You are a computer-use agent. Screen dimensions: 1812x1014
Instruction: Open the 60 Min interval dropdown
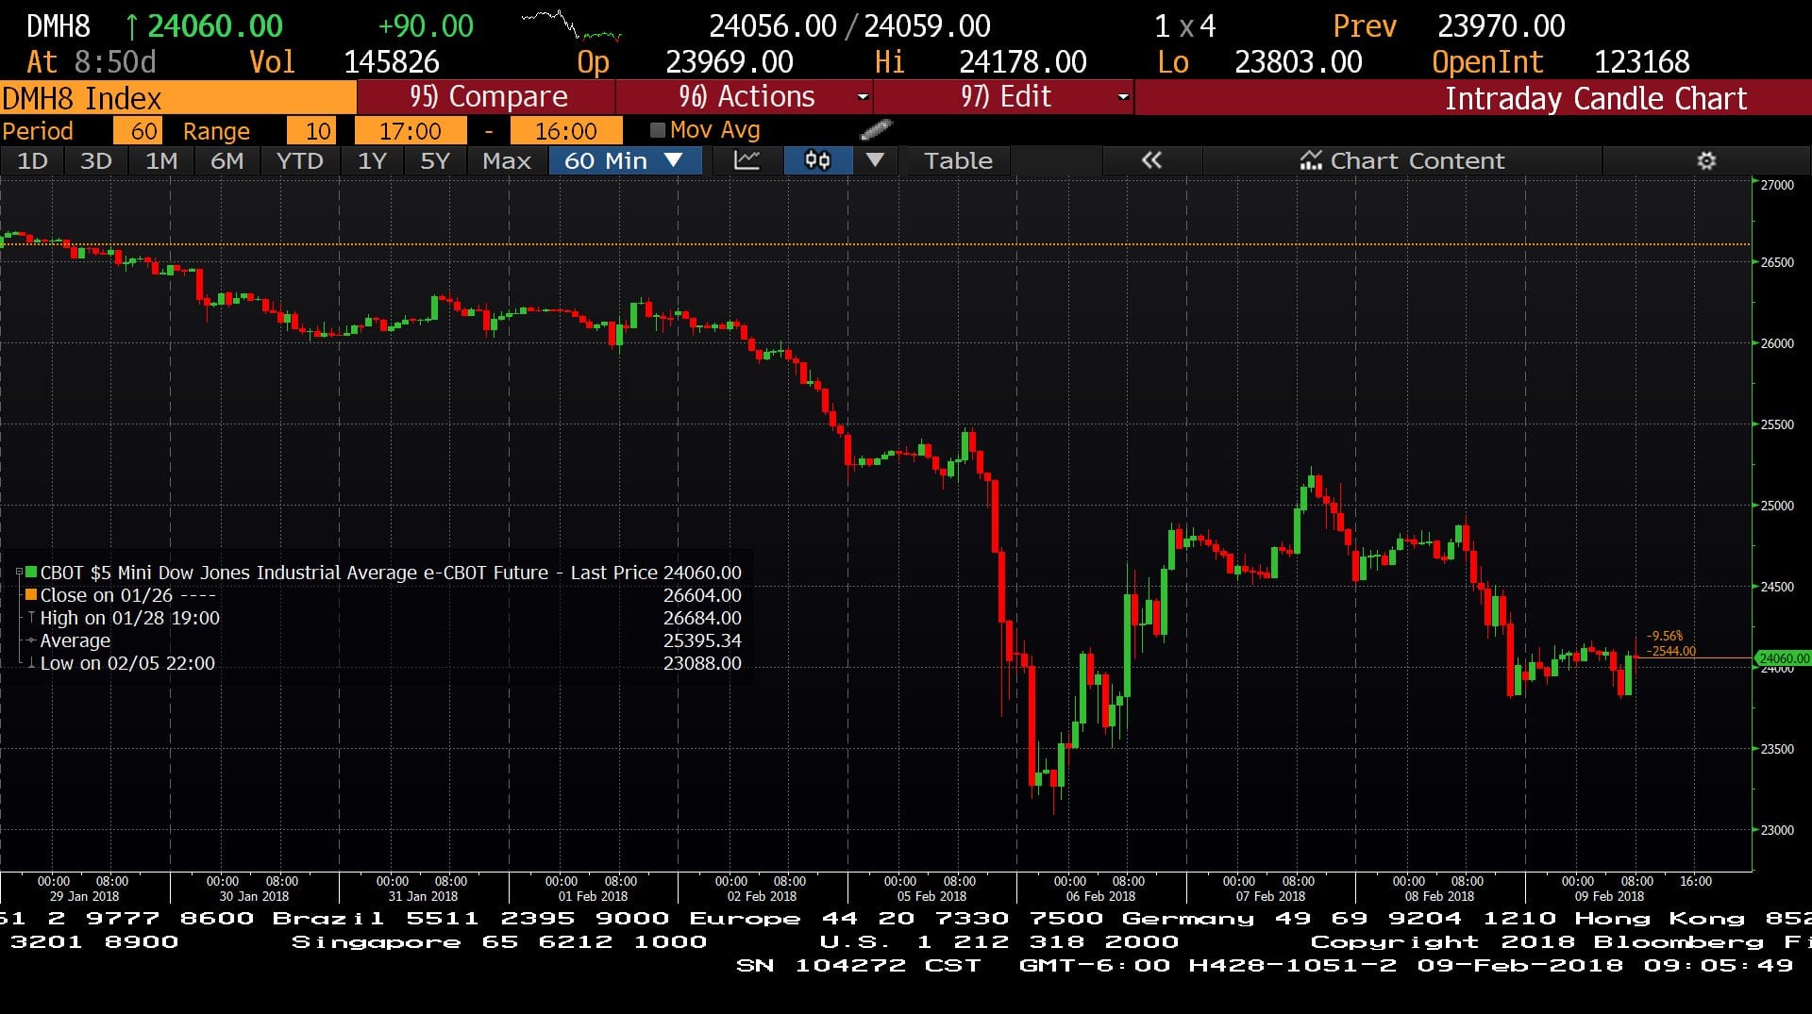[x=624, y=160]
